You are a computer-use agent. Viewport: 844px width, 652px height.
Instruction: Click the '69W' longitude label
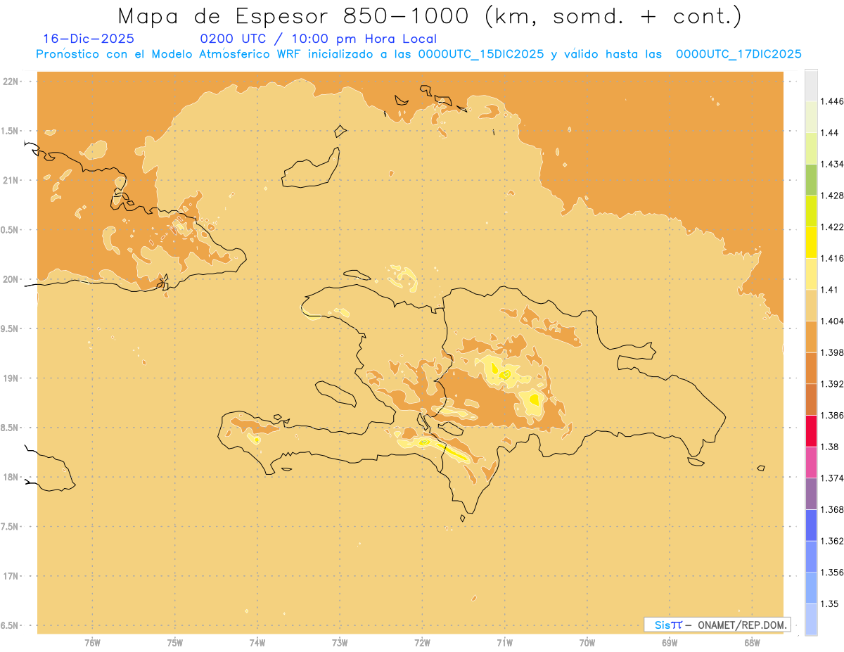click(x=670, y=643)
